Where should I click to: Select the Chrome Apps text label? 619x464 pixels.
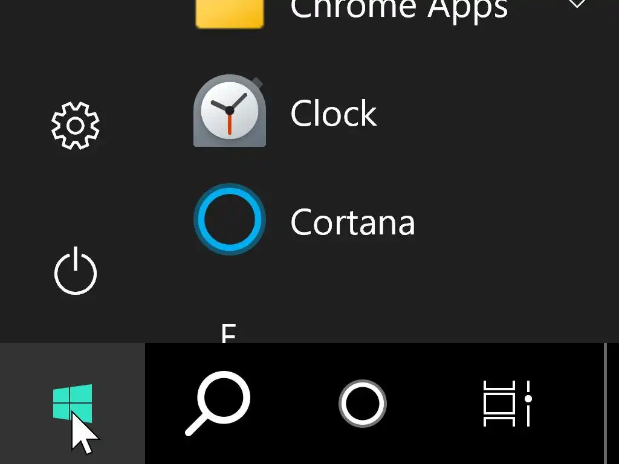pyautogui.click(x=399, y=10)
